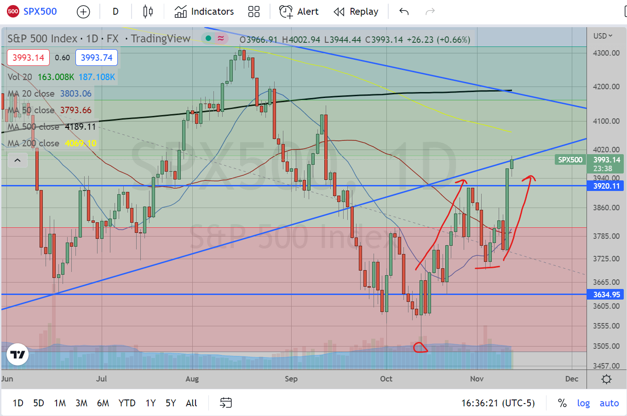Select the YTD date range
This screenshot has width=627, height=416.
[127, 403]
